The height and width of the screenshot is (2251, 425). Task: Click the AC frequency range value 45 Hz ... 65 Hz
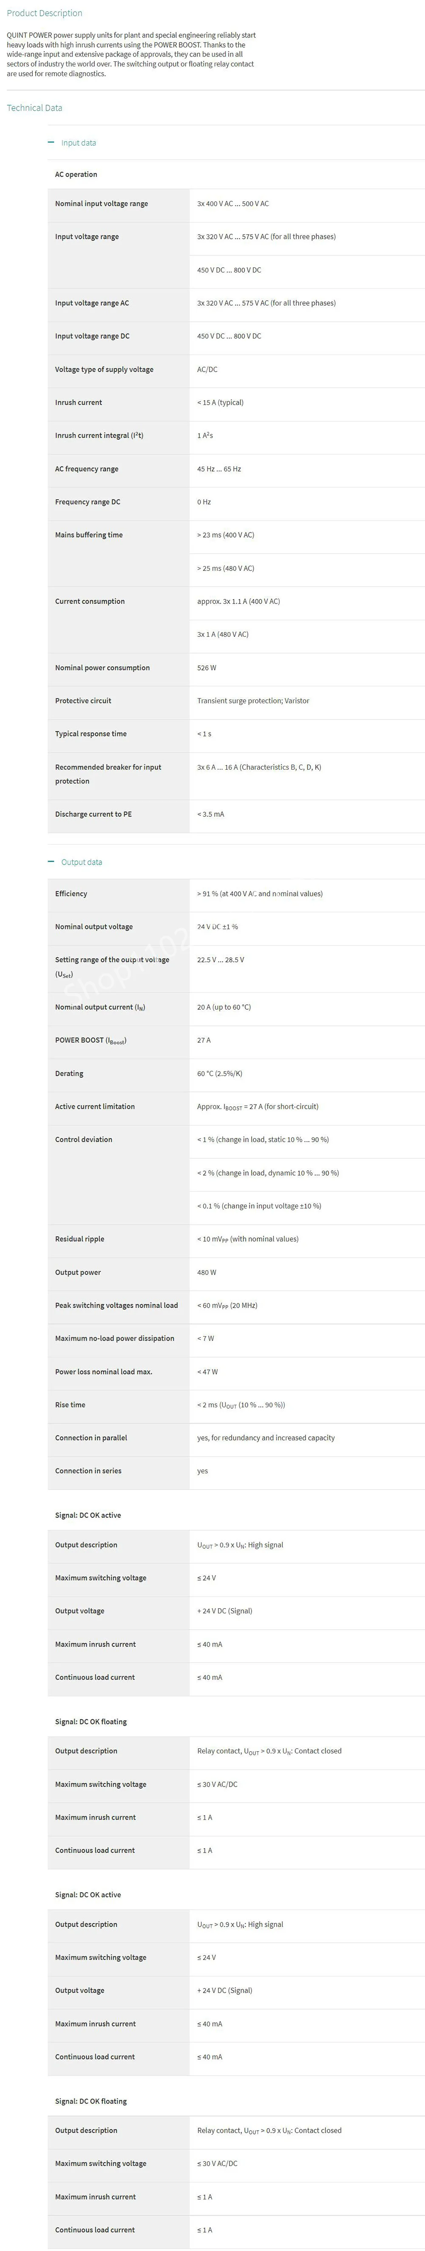click(x=218, y=469)
